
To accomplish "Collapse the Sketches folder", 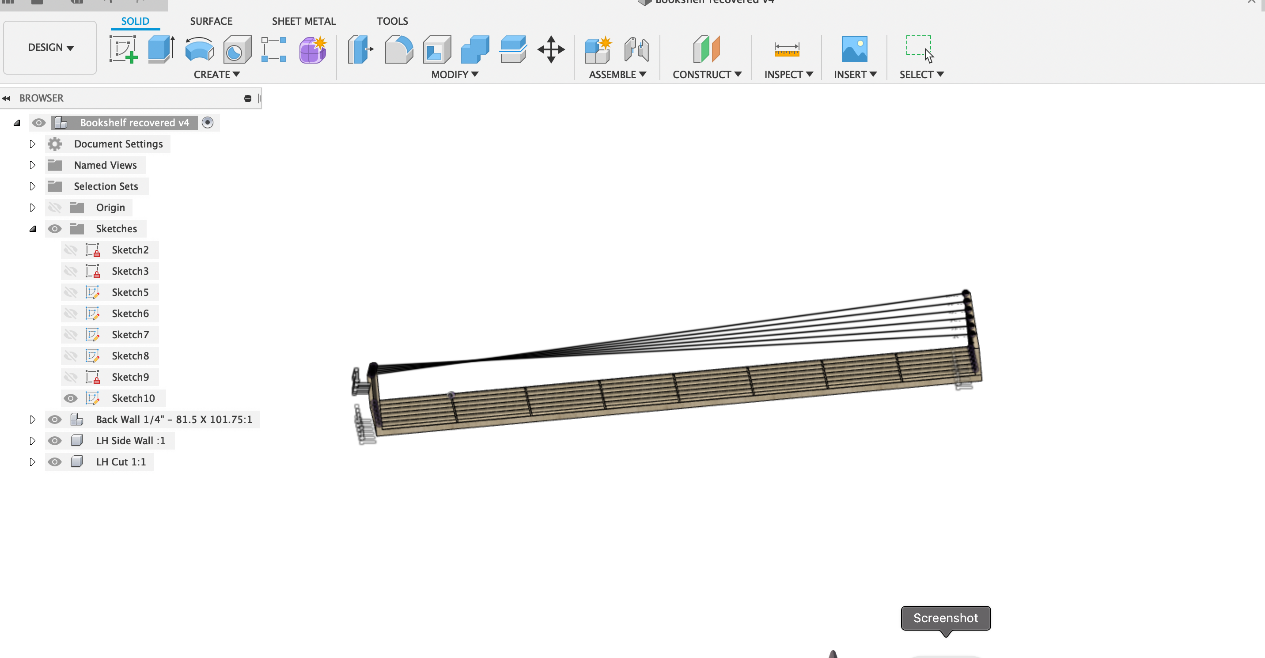I will pyautogui.click(x=32, y=228).
